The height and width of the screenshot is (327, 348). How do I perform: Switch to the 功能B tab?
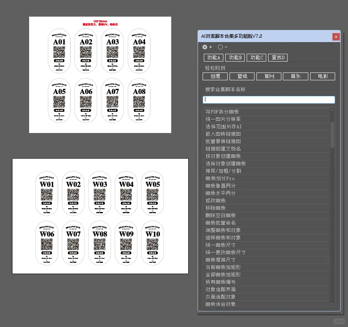pyautogui.click(x=235, y=57)
